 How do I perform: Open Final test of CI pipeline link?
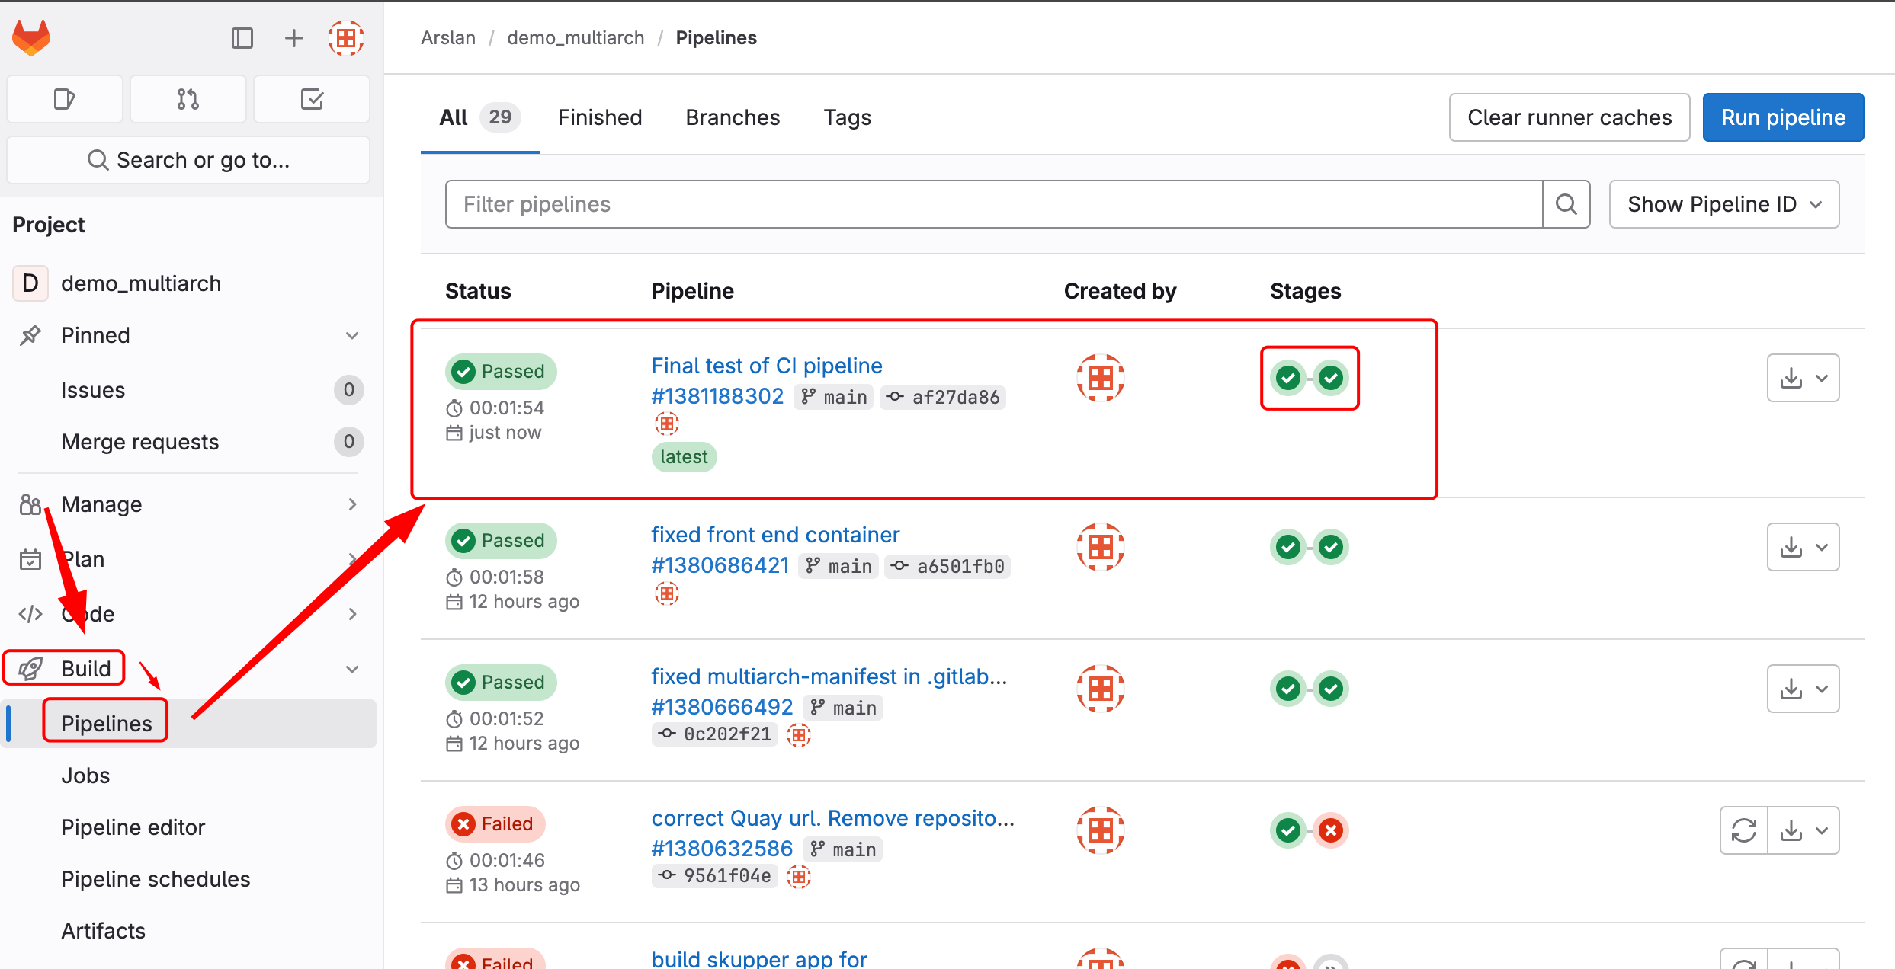pos(766,366)
